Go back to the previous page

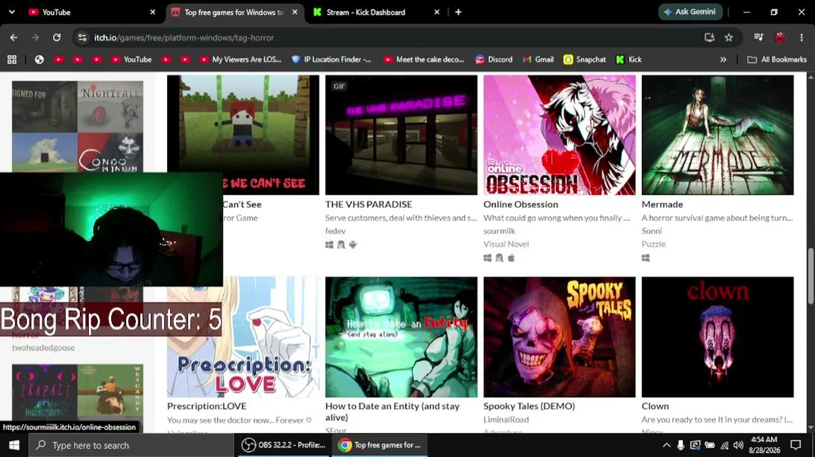pyautogui.click(x=14, y=37)
